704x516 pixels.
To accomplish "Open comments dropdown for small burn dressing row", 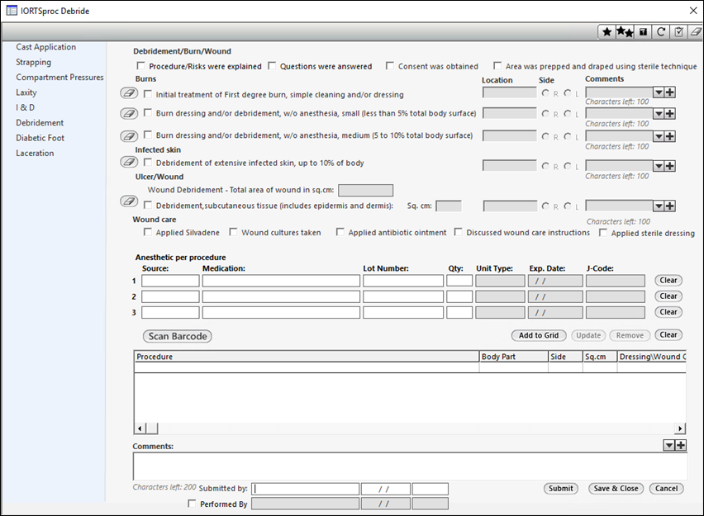I will coord(659,114).
